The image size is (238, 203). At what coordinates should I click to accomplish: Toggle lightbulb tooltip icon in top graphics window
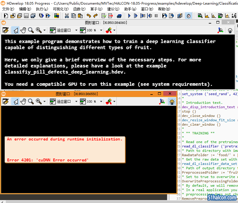coord(230,31)
